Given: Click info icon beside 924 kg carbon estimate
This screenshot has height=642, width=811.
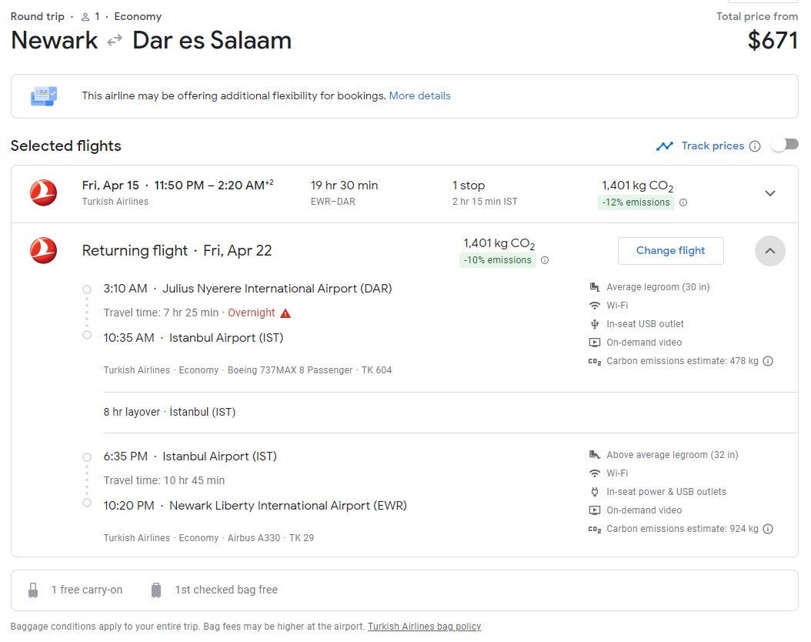Looking at the screenshot, I should tap(768, 529).
